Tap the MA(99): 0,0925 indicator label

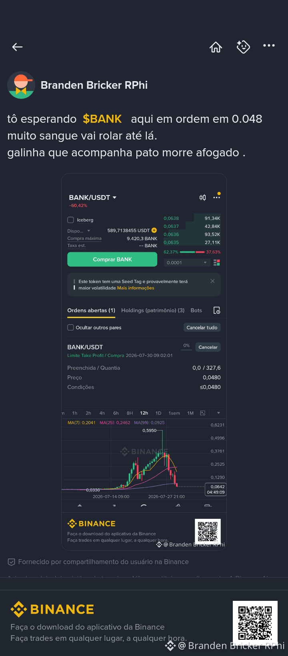click(x=149, y=423)
